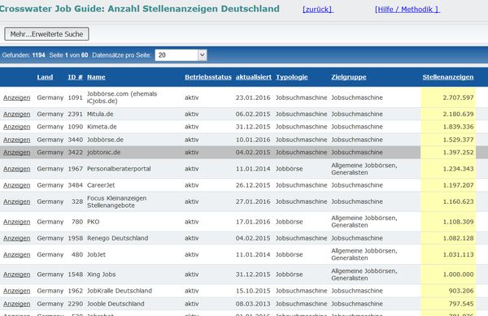
Task: Click Anzeigen for Jooble Deutschland row
Action: (17, 304)
